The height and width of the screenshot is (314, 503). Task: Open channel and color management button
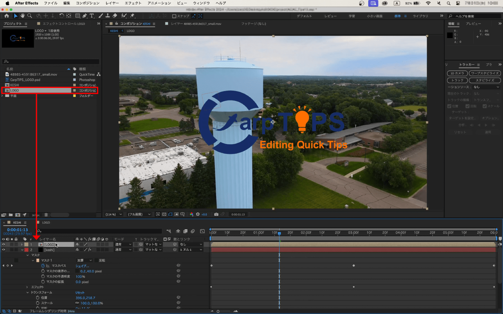(191, 214)
